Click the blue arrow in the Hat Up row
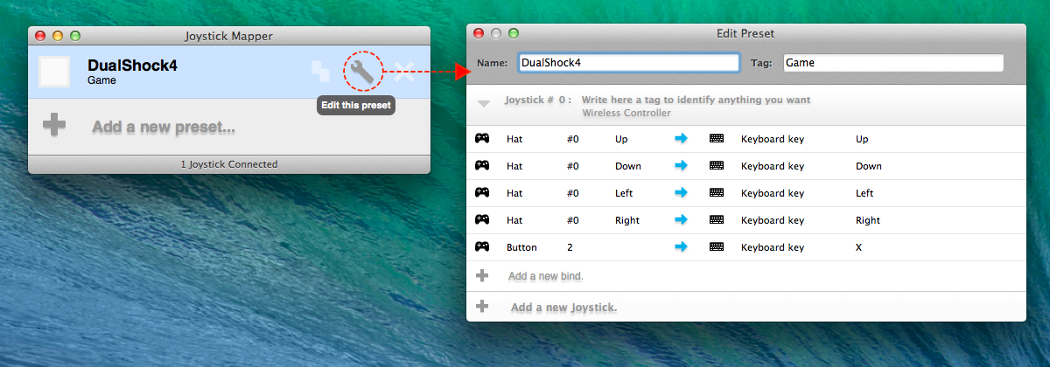Image resolution: width=1050 pixels, height=367 pixels. tap(682, 139)
